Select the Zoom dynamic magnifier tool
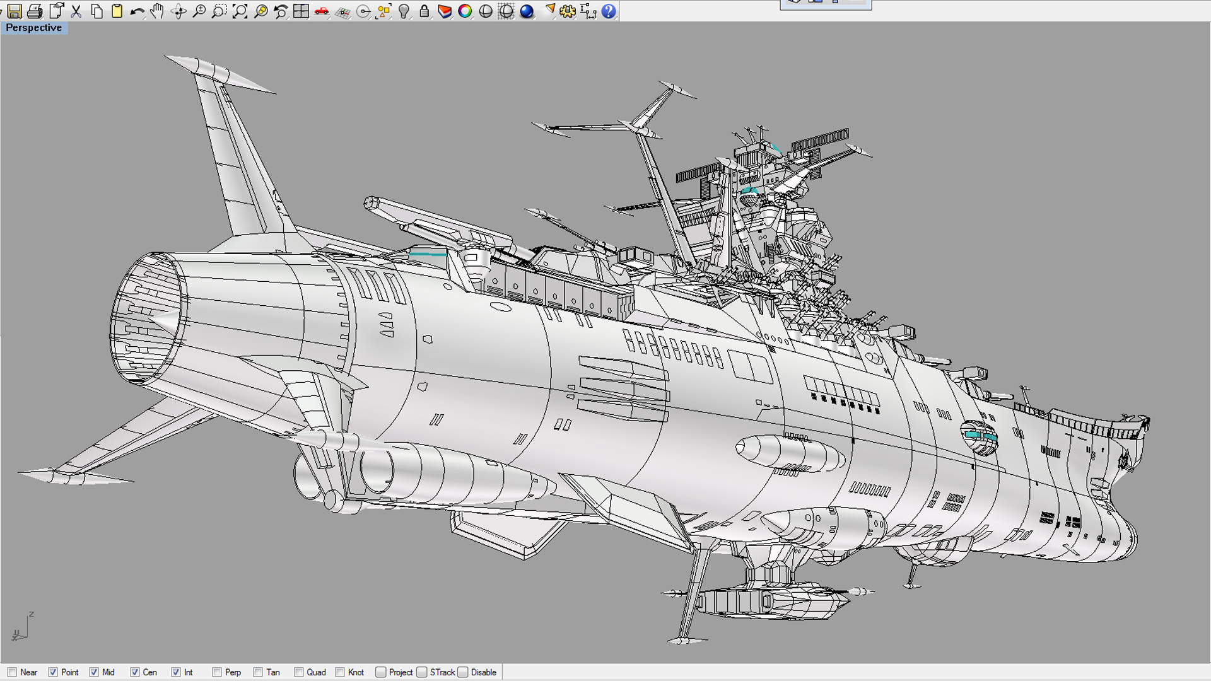The image size is (1211, 681). tap(199, 11)
